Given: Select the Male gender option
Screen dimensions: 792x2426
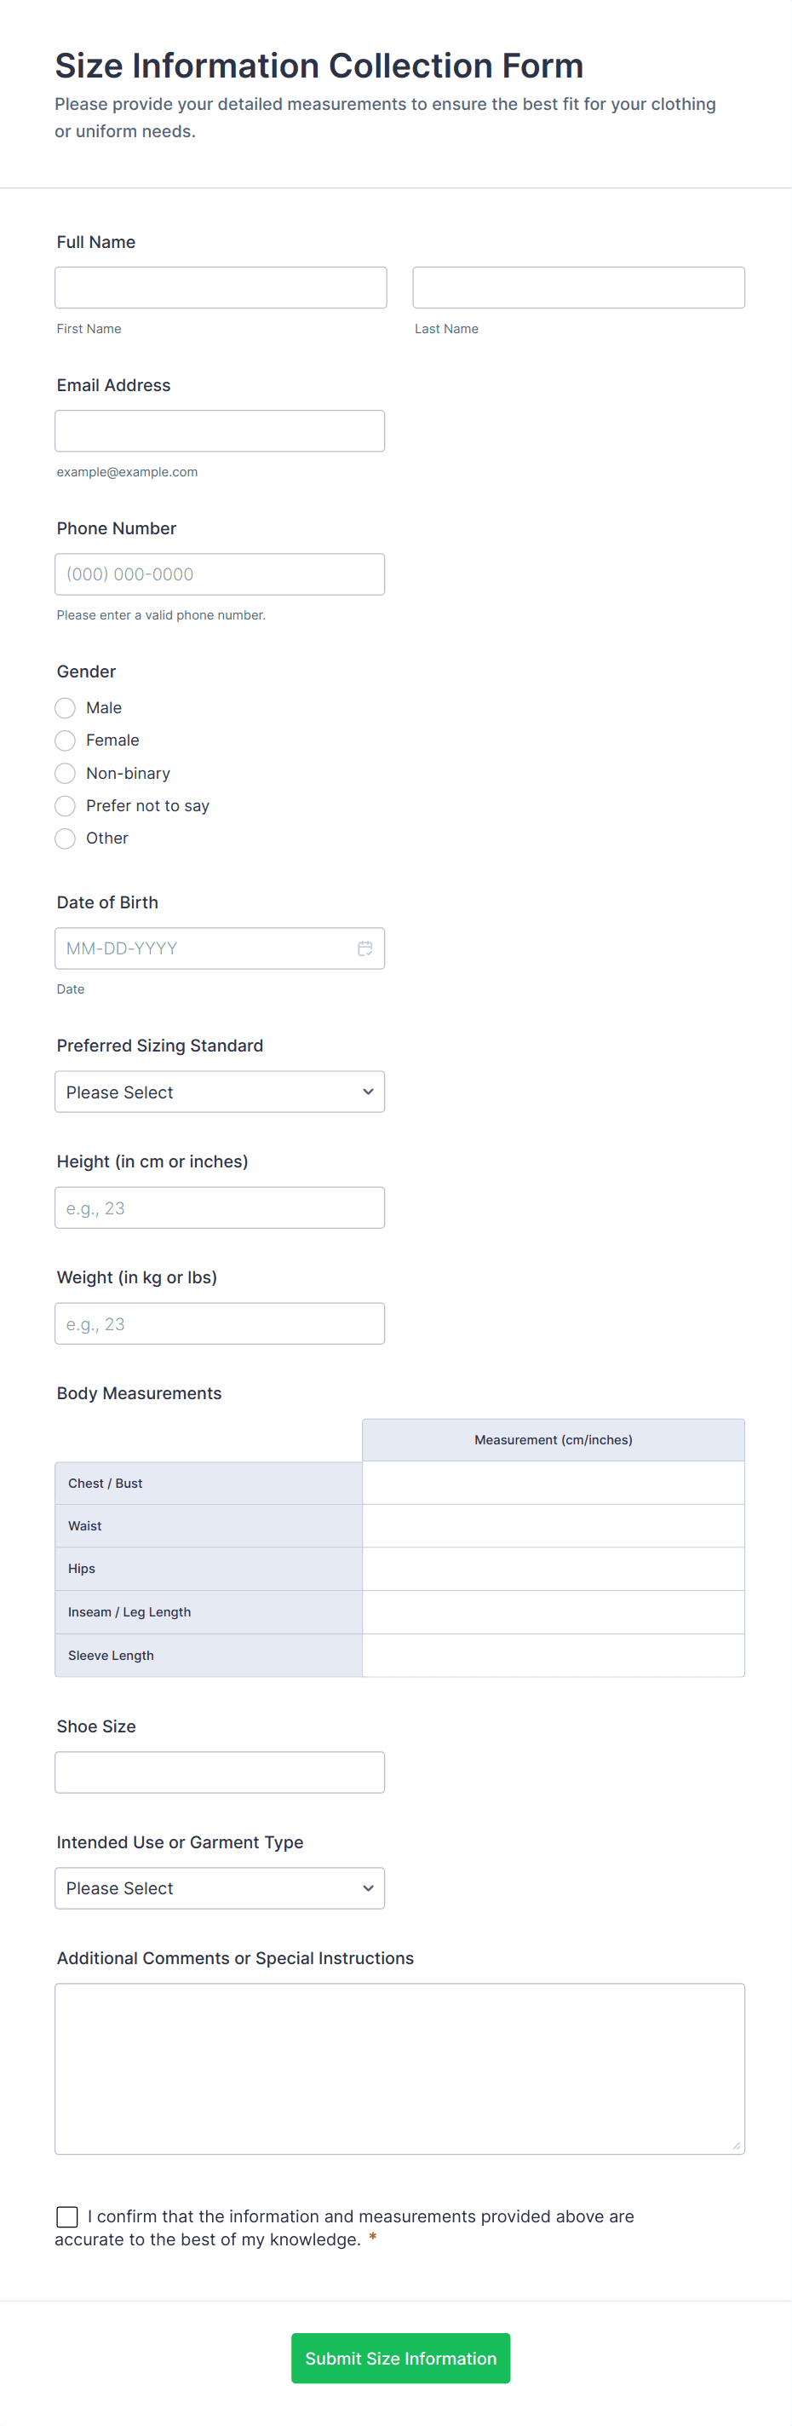Looking at the screenshot, I should coord(65,707).
